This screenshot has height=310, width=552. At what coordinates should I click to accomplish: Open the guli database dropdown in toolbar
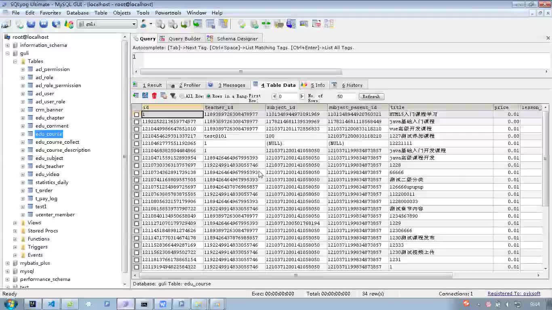pyautogui.click(x=134, y=24)
